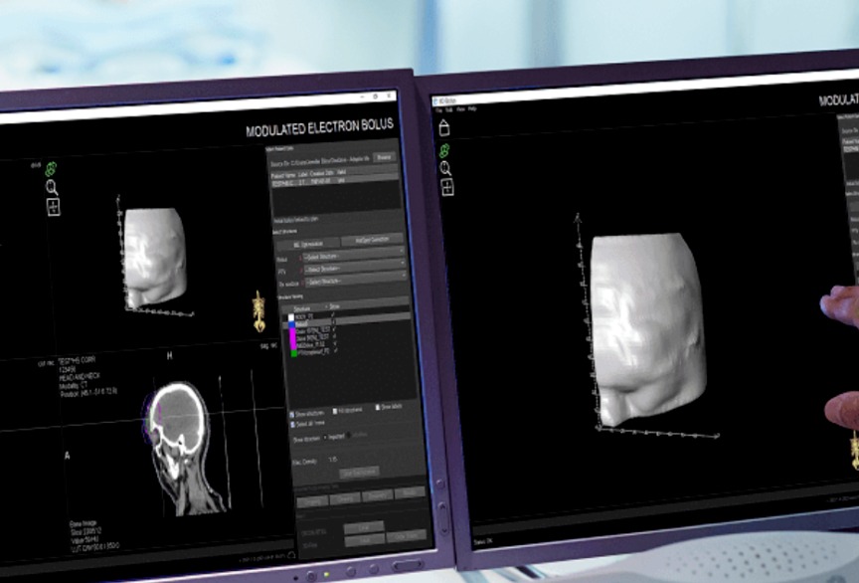The image size is (859, 583).
Task: Toggle the Select all / none checkbox
Action: (x=293, y=425)
